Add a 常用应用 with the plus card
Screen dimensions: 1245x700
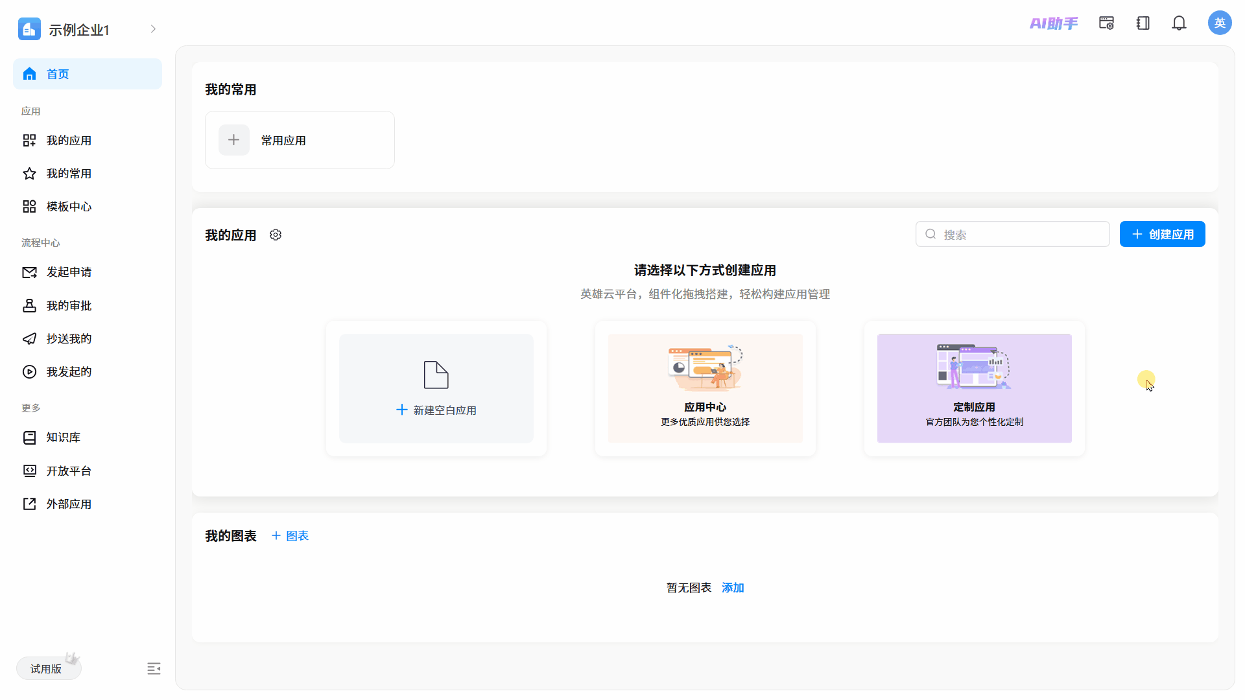(300, 140)
